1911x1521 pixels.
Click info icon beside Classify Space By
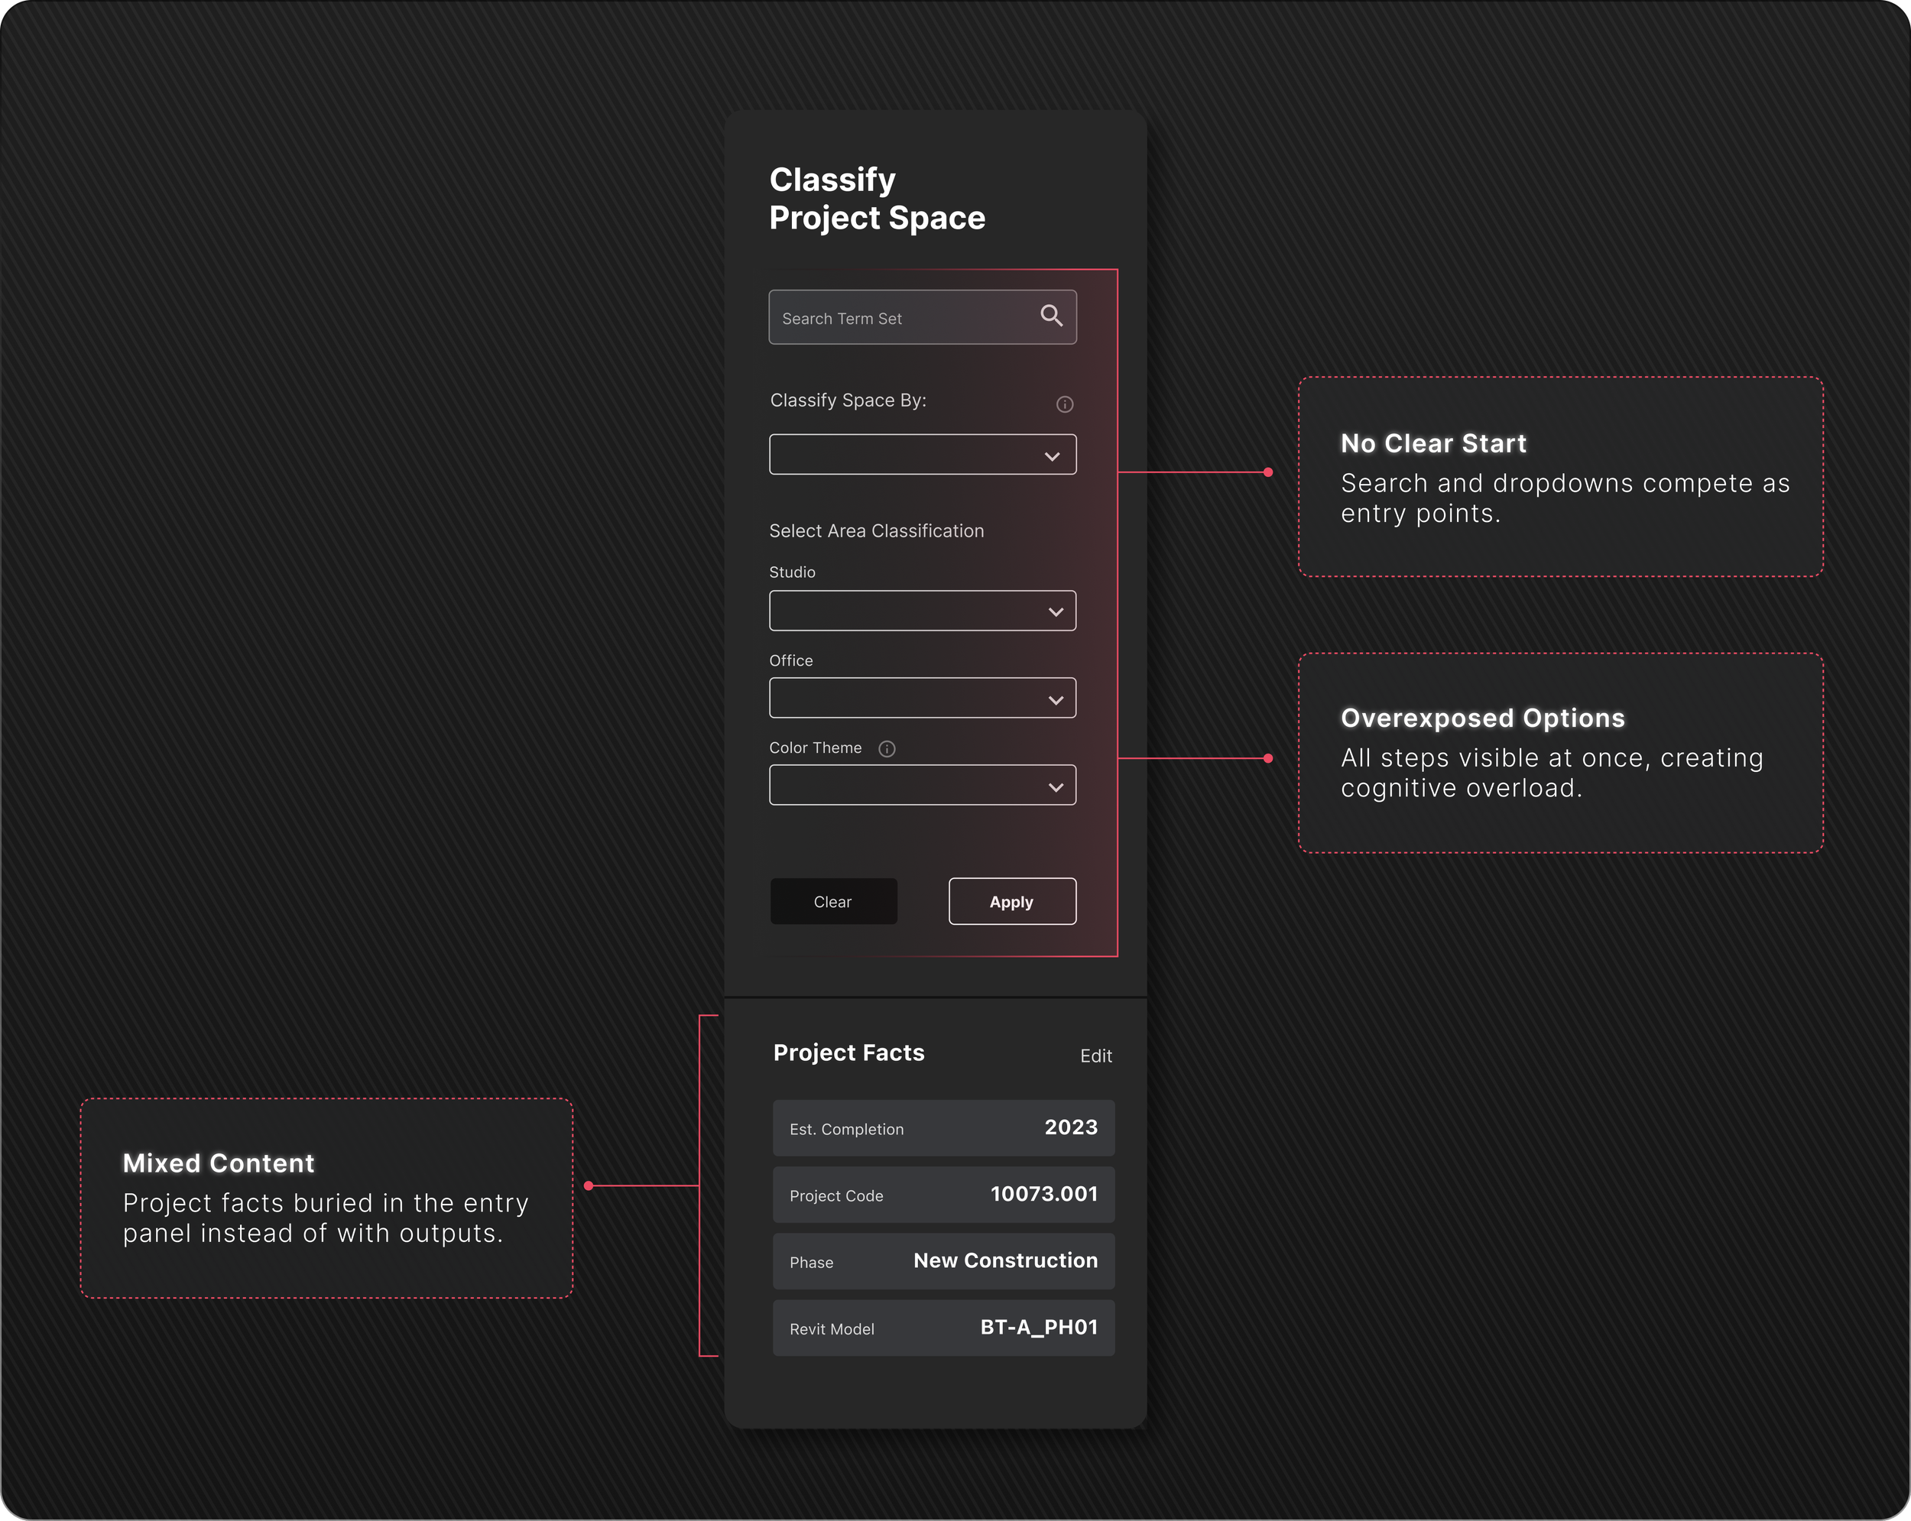click(1065, 404)
